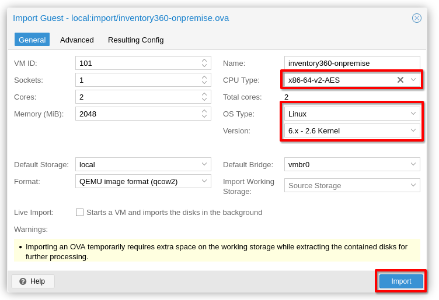Enable the Live Import checkbox

pyautogui.click(x=79, y=213)
